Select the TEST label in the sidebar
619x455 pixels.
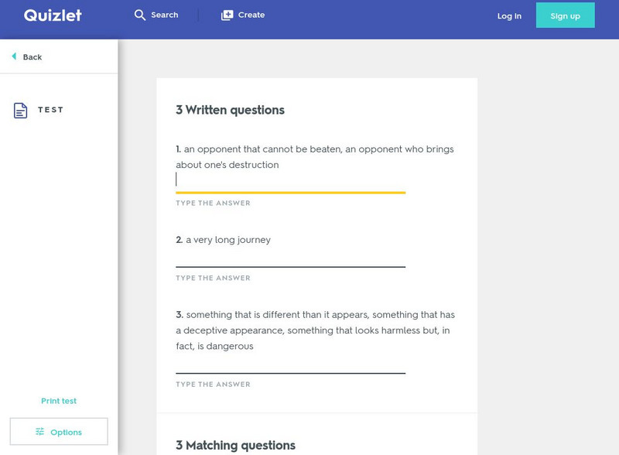click(51, 110)
